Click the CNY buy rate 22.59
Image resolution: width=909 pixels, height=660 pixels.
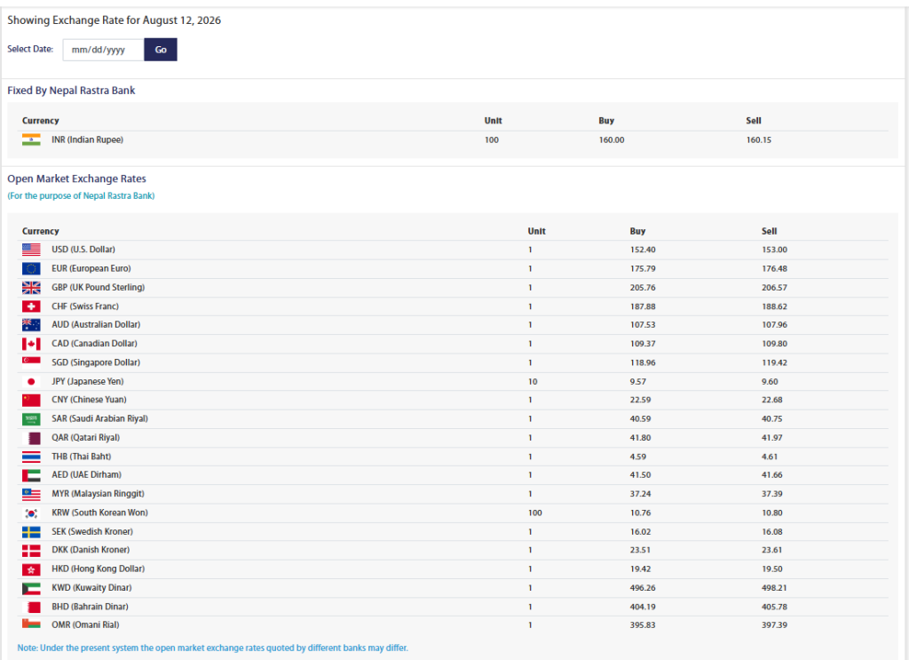coord(641,401)
